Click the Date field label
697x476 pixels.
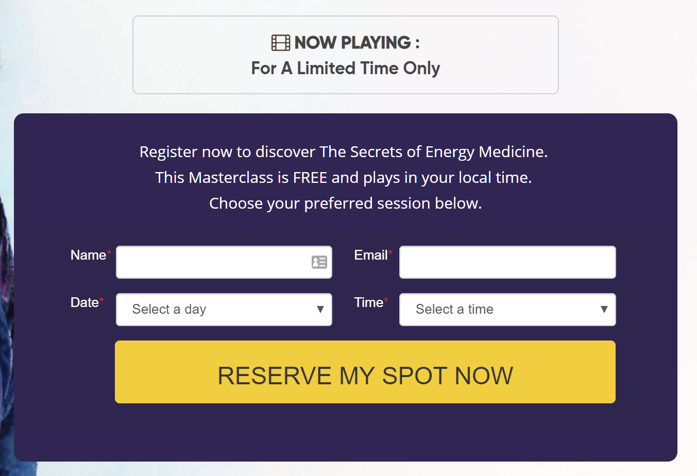[x=84, y=302]
